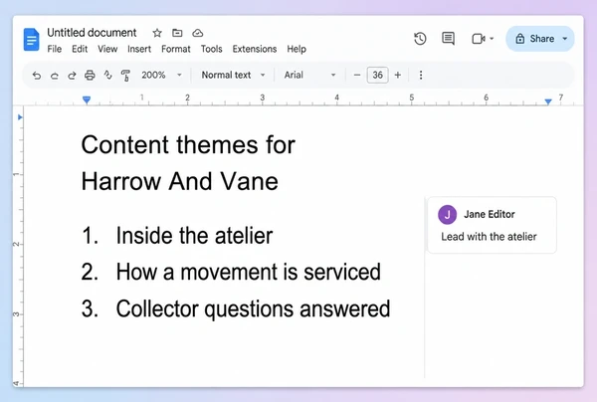Print the document

[x=90, y=76]
